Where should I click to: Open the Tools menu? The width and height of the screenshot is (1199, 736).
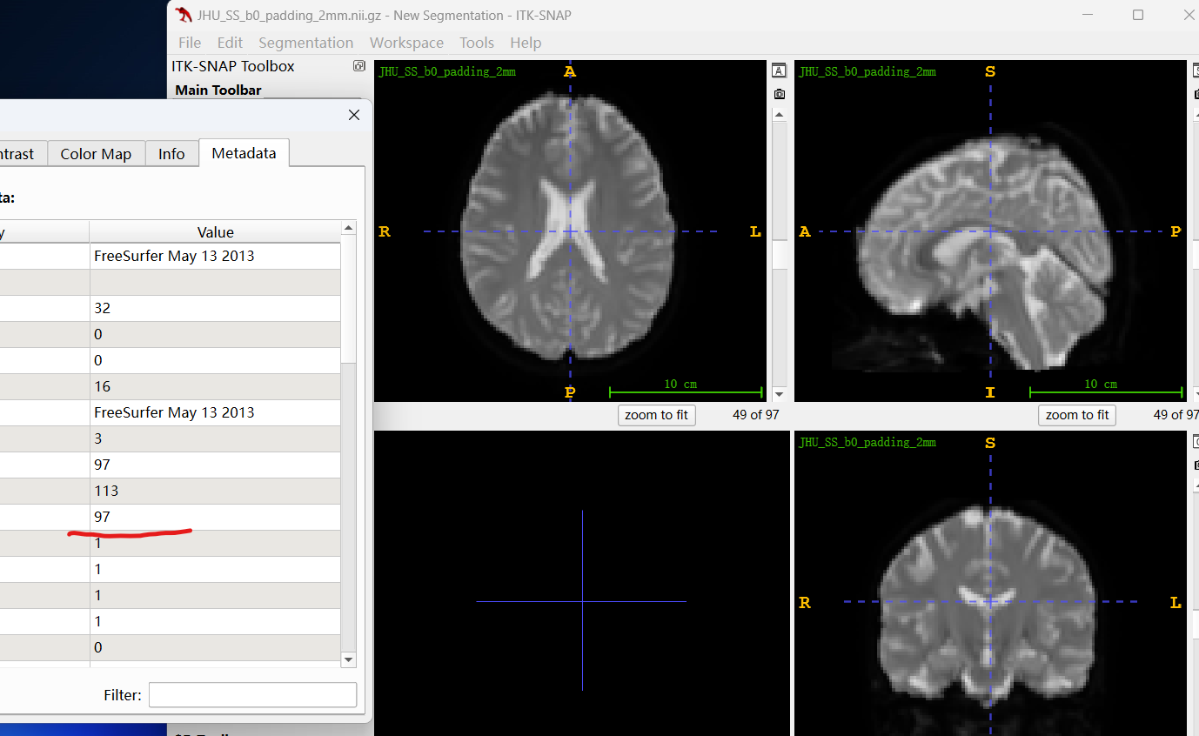477,43
